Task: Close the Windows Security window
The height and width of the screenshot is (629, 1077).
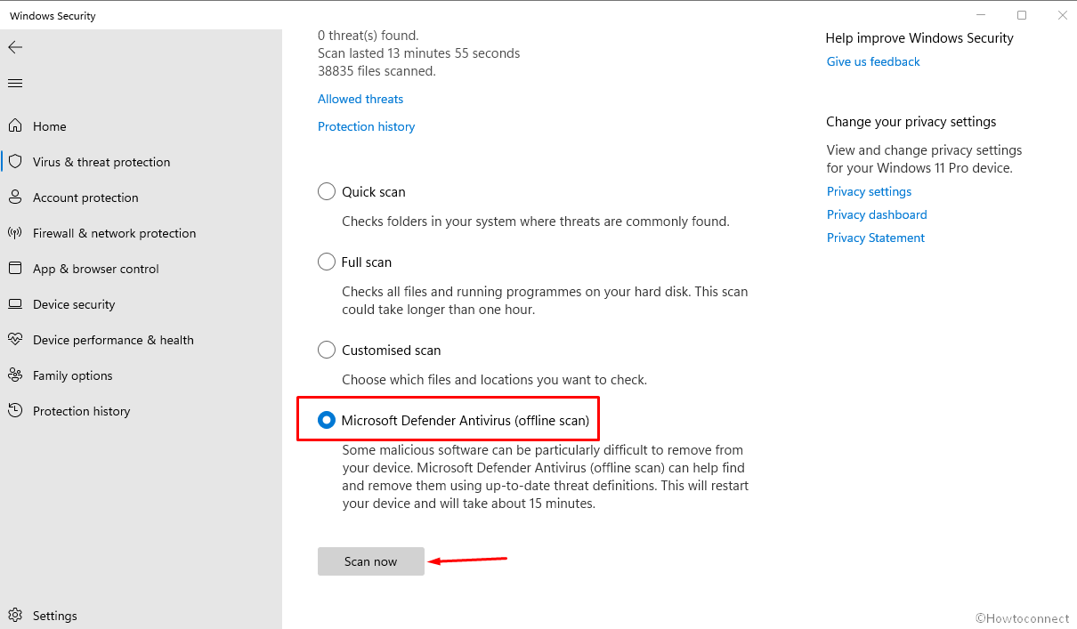Action: (x=1062, y=15)
